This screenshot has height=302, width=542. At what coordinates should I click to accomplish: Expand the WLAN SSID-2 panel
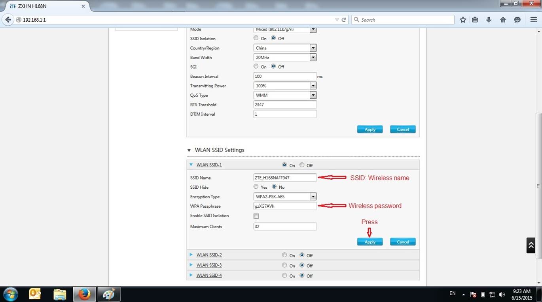191,255
